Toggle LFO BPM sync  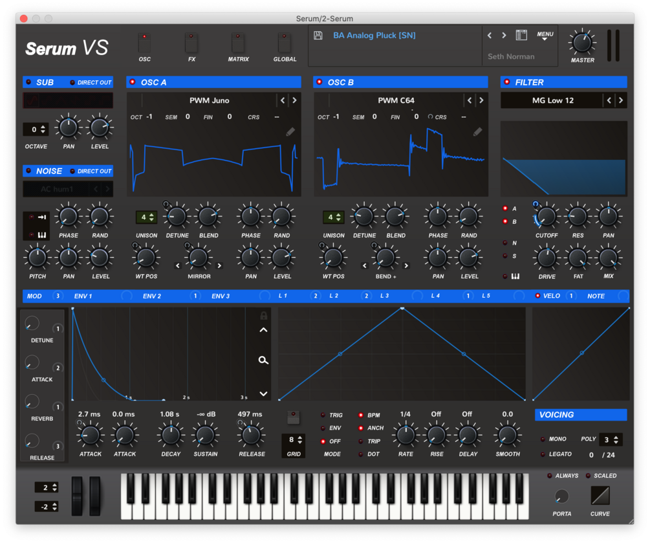point(361,415)
